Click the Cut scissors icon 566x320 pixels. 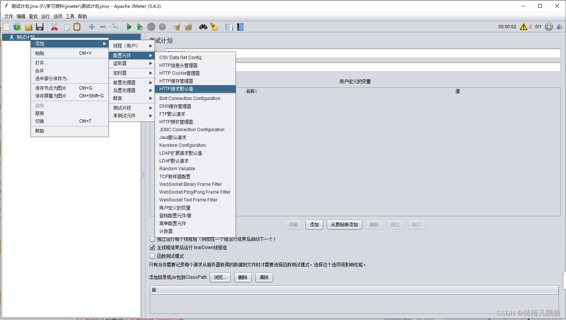(x=55, y=27)
